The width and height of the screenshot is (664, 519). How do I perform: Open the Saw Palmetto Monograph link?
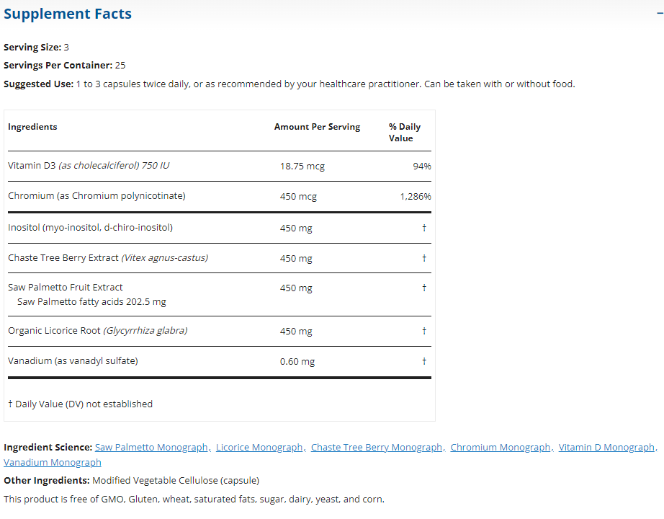(151, 448)
